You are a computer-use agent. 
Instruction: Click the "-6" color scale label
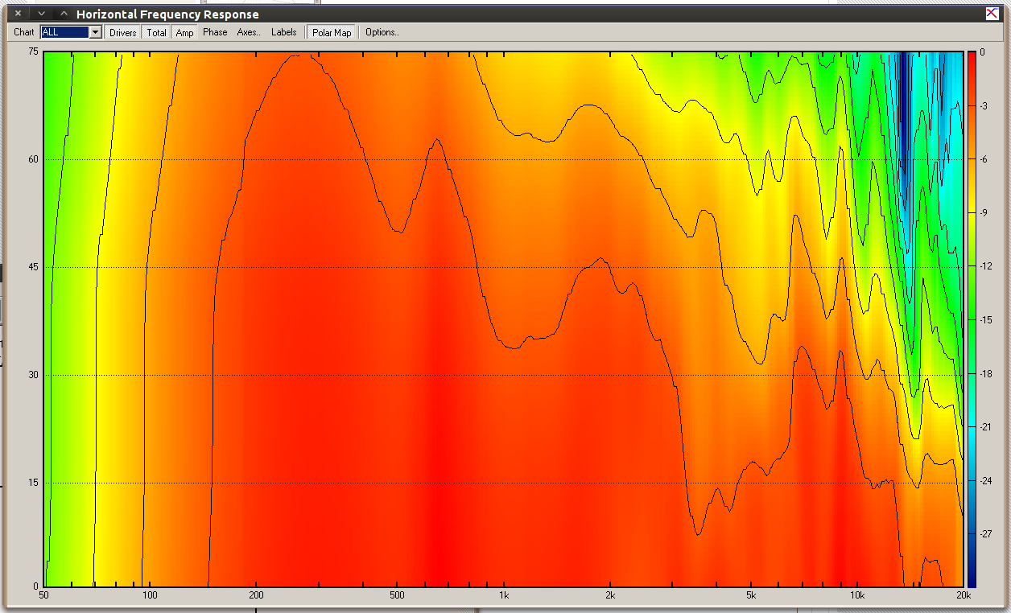984,159
